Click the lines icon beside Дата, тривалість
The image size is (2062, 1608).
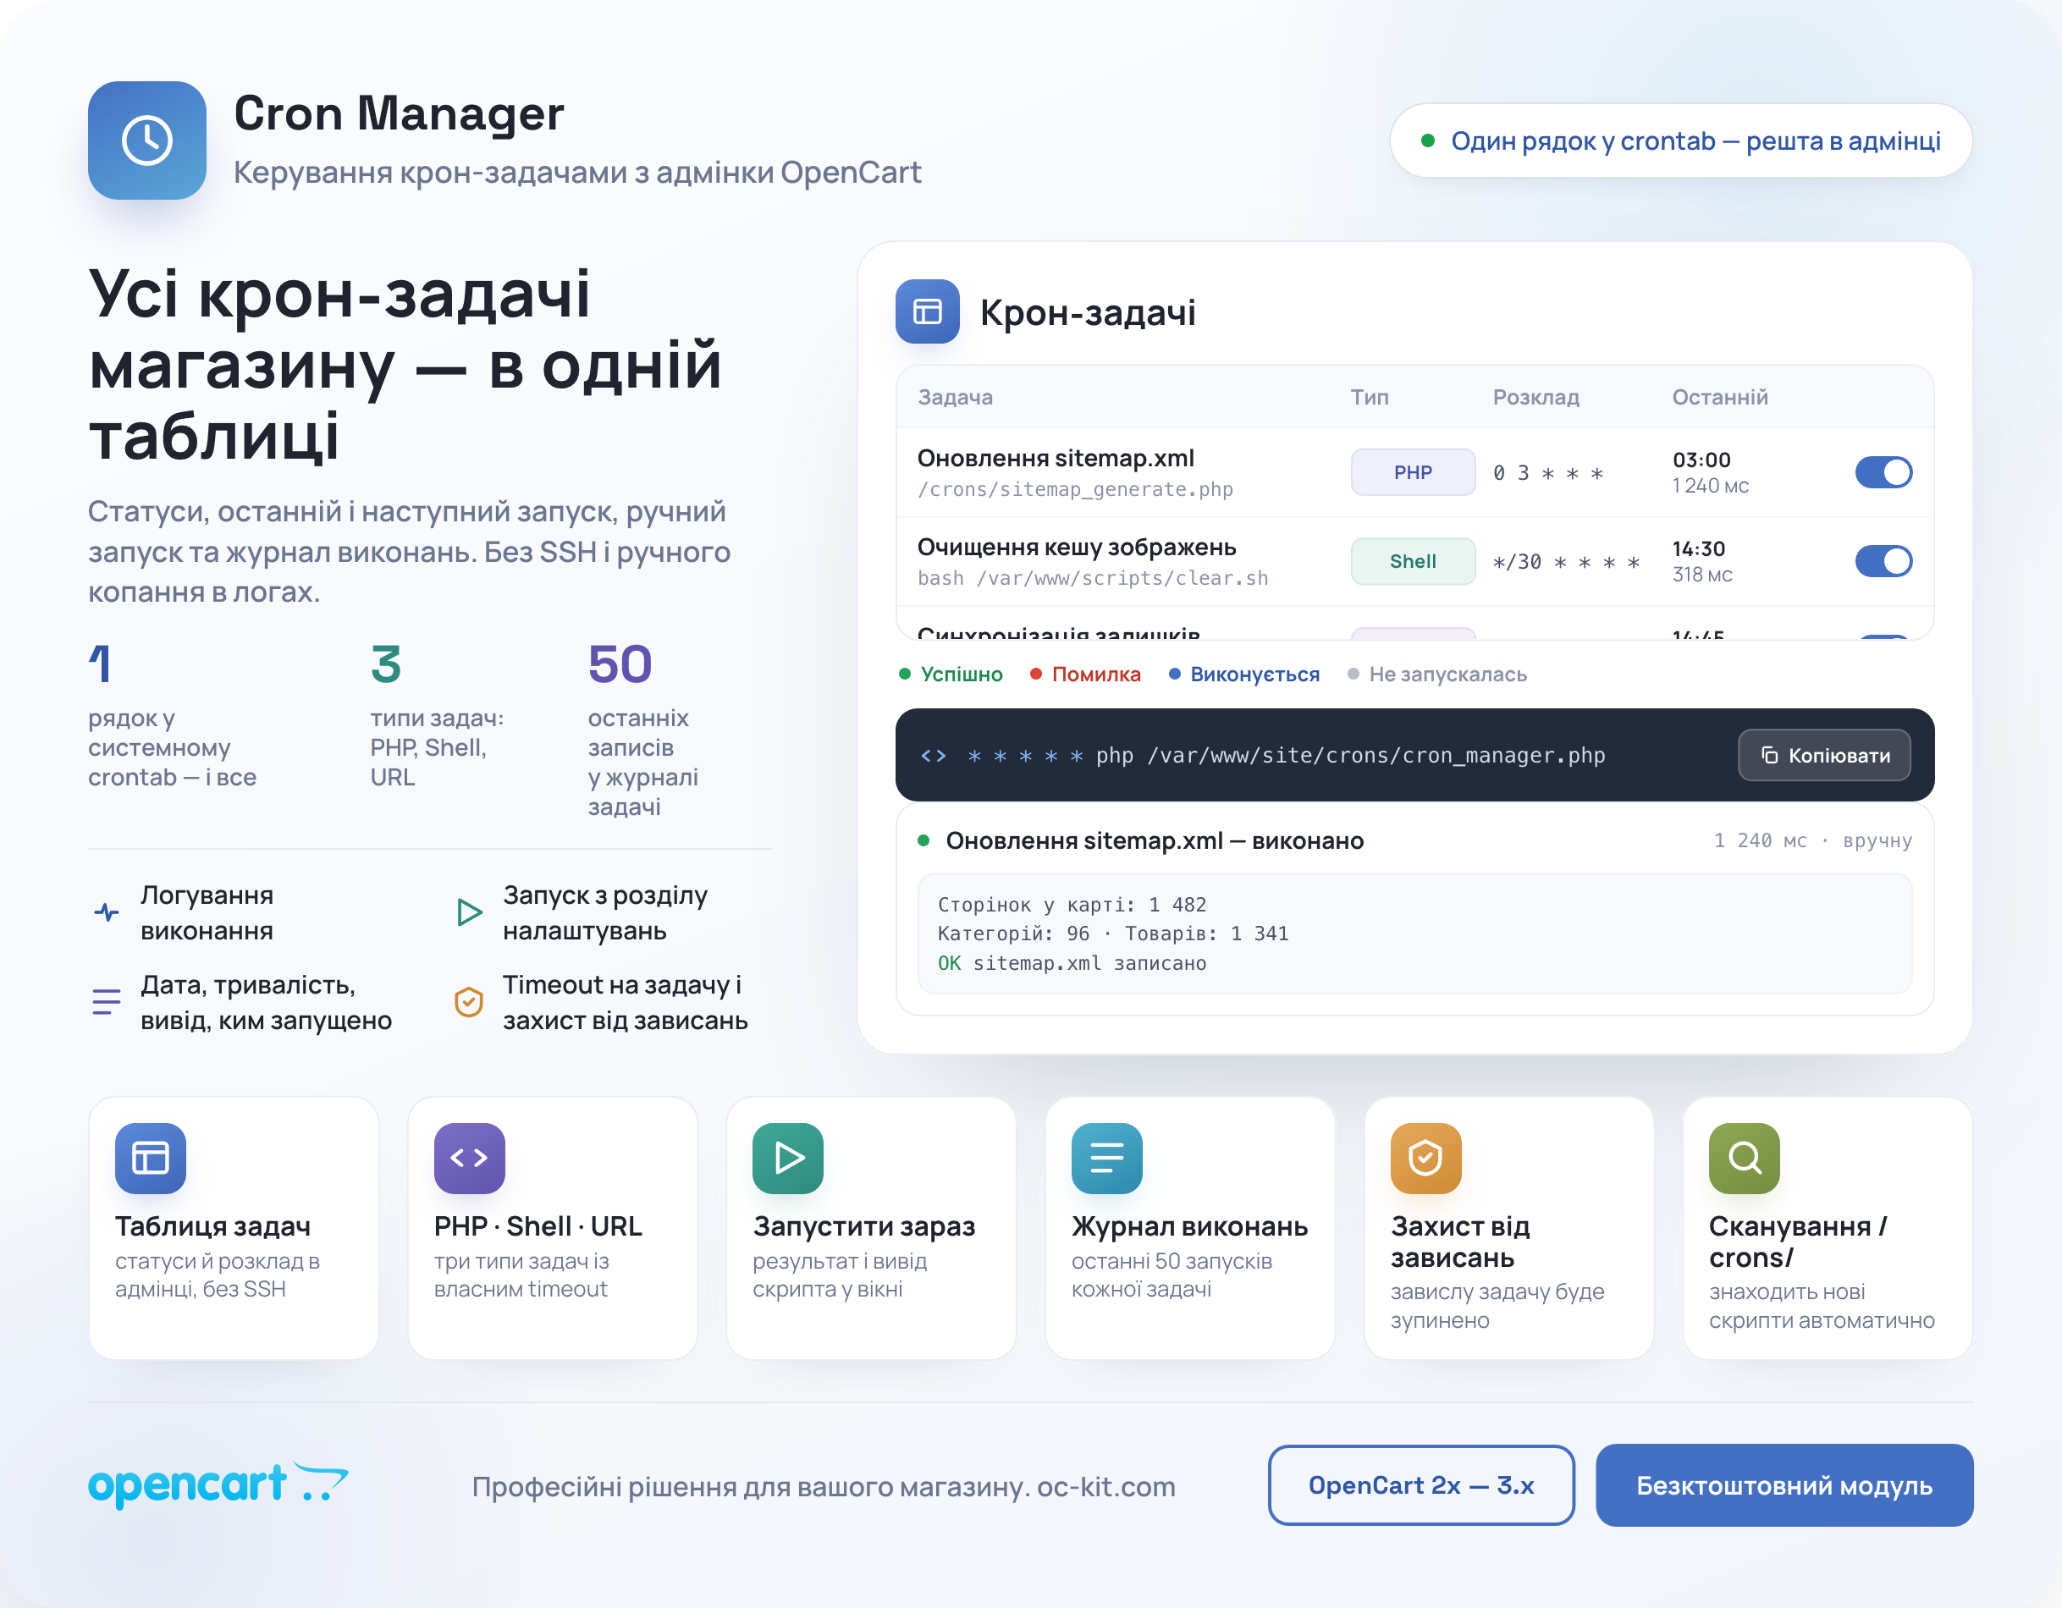click(107, 1001)
